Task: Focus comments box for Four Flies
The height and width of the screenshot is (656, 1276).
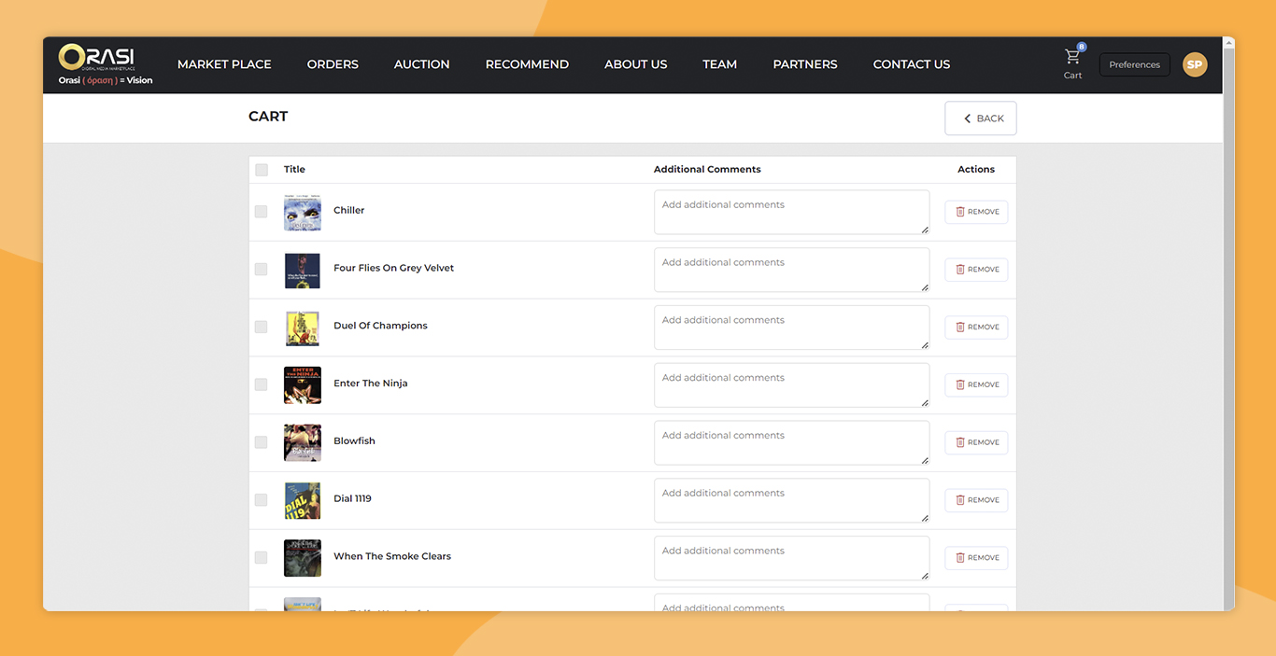Action: (x=792, y=271)
